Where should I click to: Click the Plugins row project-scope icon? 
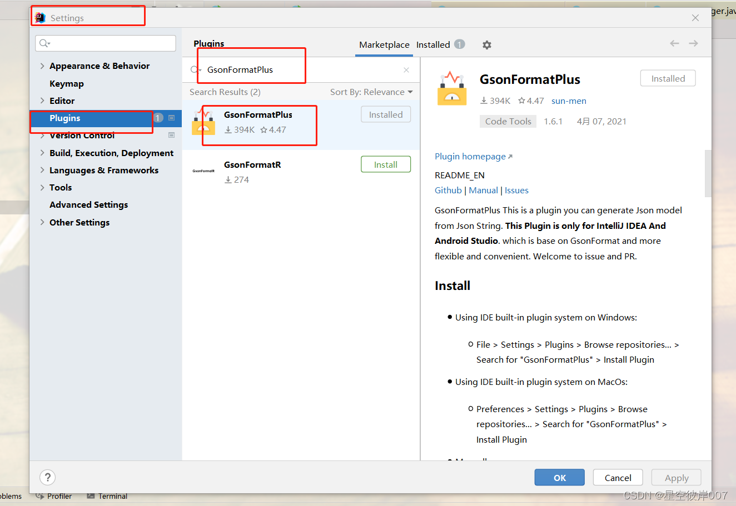click(x=171, y=118)
